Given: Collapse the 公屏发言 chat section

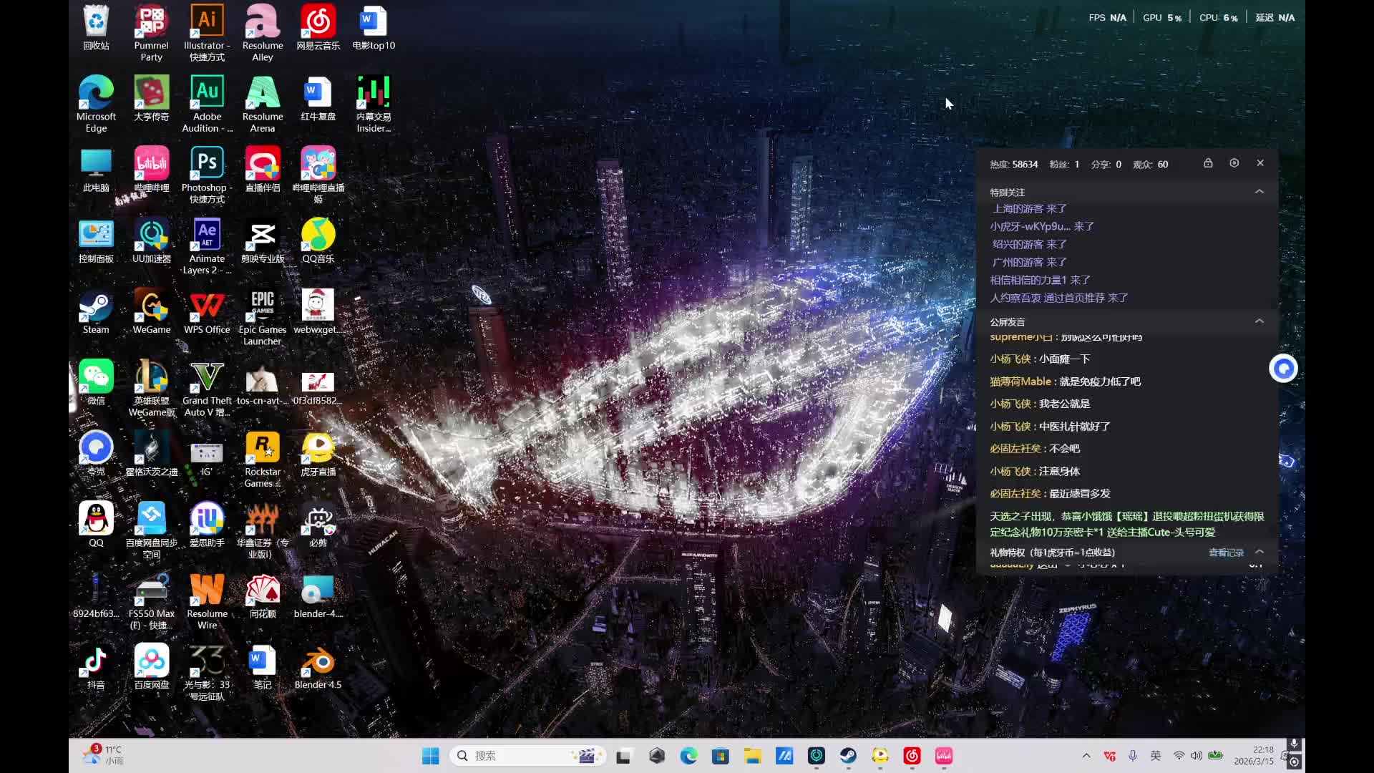Looking at the screenshot, I should click(x=1259, y=321).
